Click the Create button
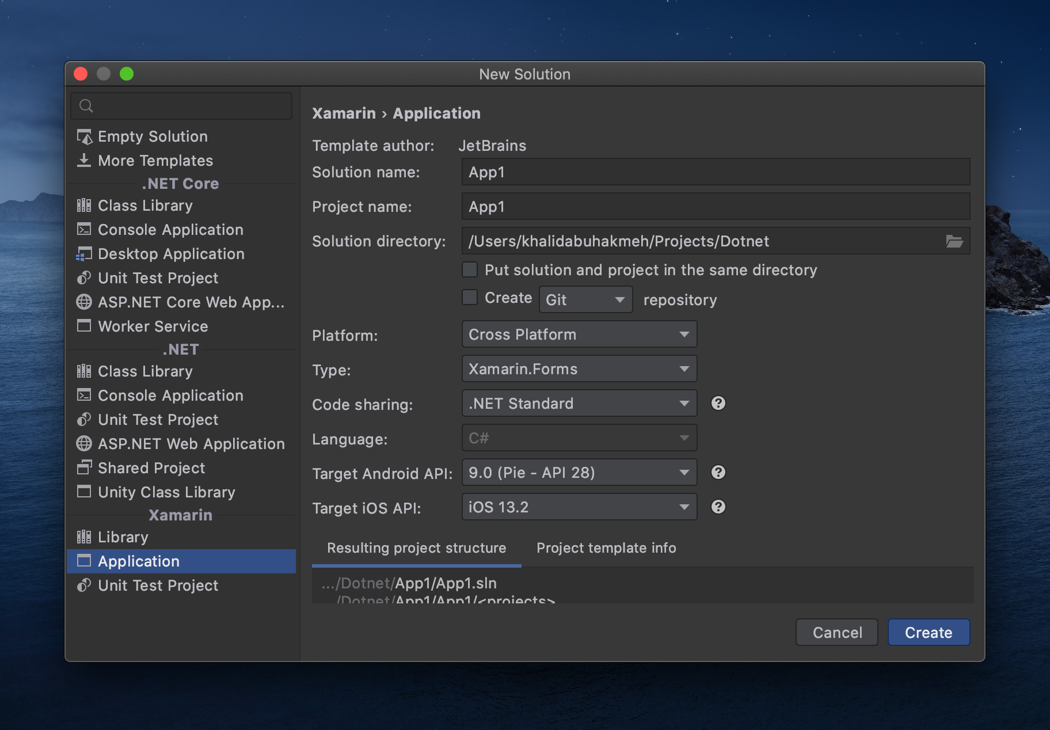This screenshot has width=1050, height=730. (929, 632)
